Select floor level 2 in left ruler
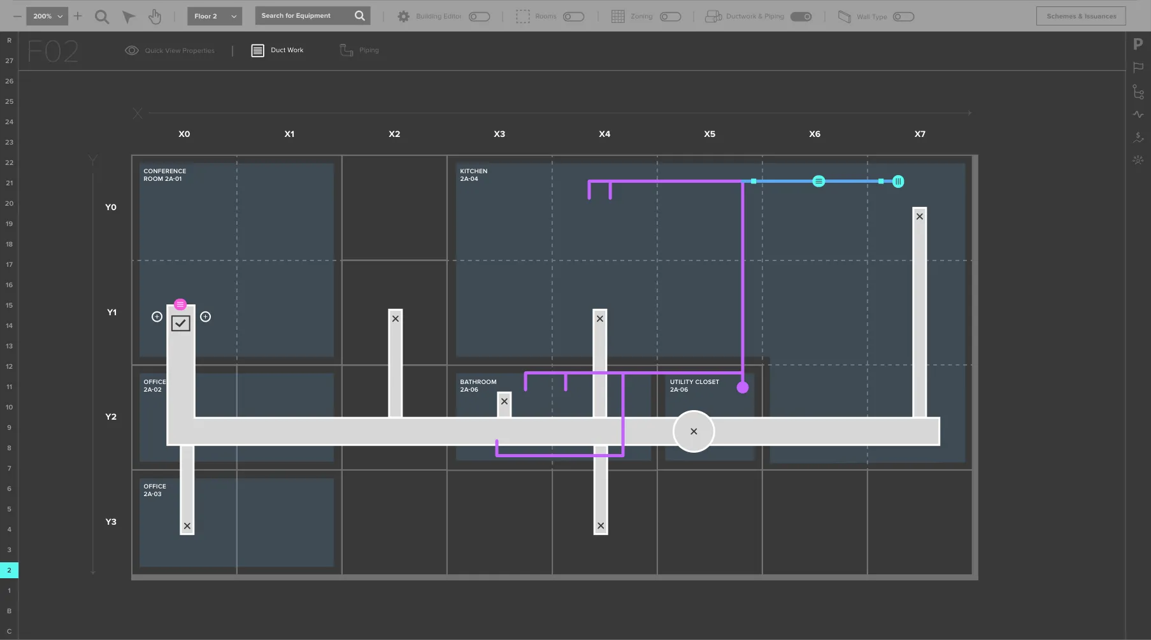Screen dimensions: 1151x640 pyautogui.click(x=9, y=570)
